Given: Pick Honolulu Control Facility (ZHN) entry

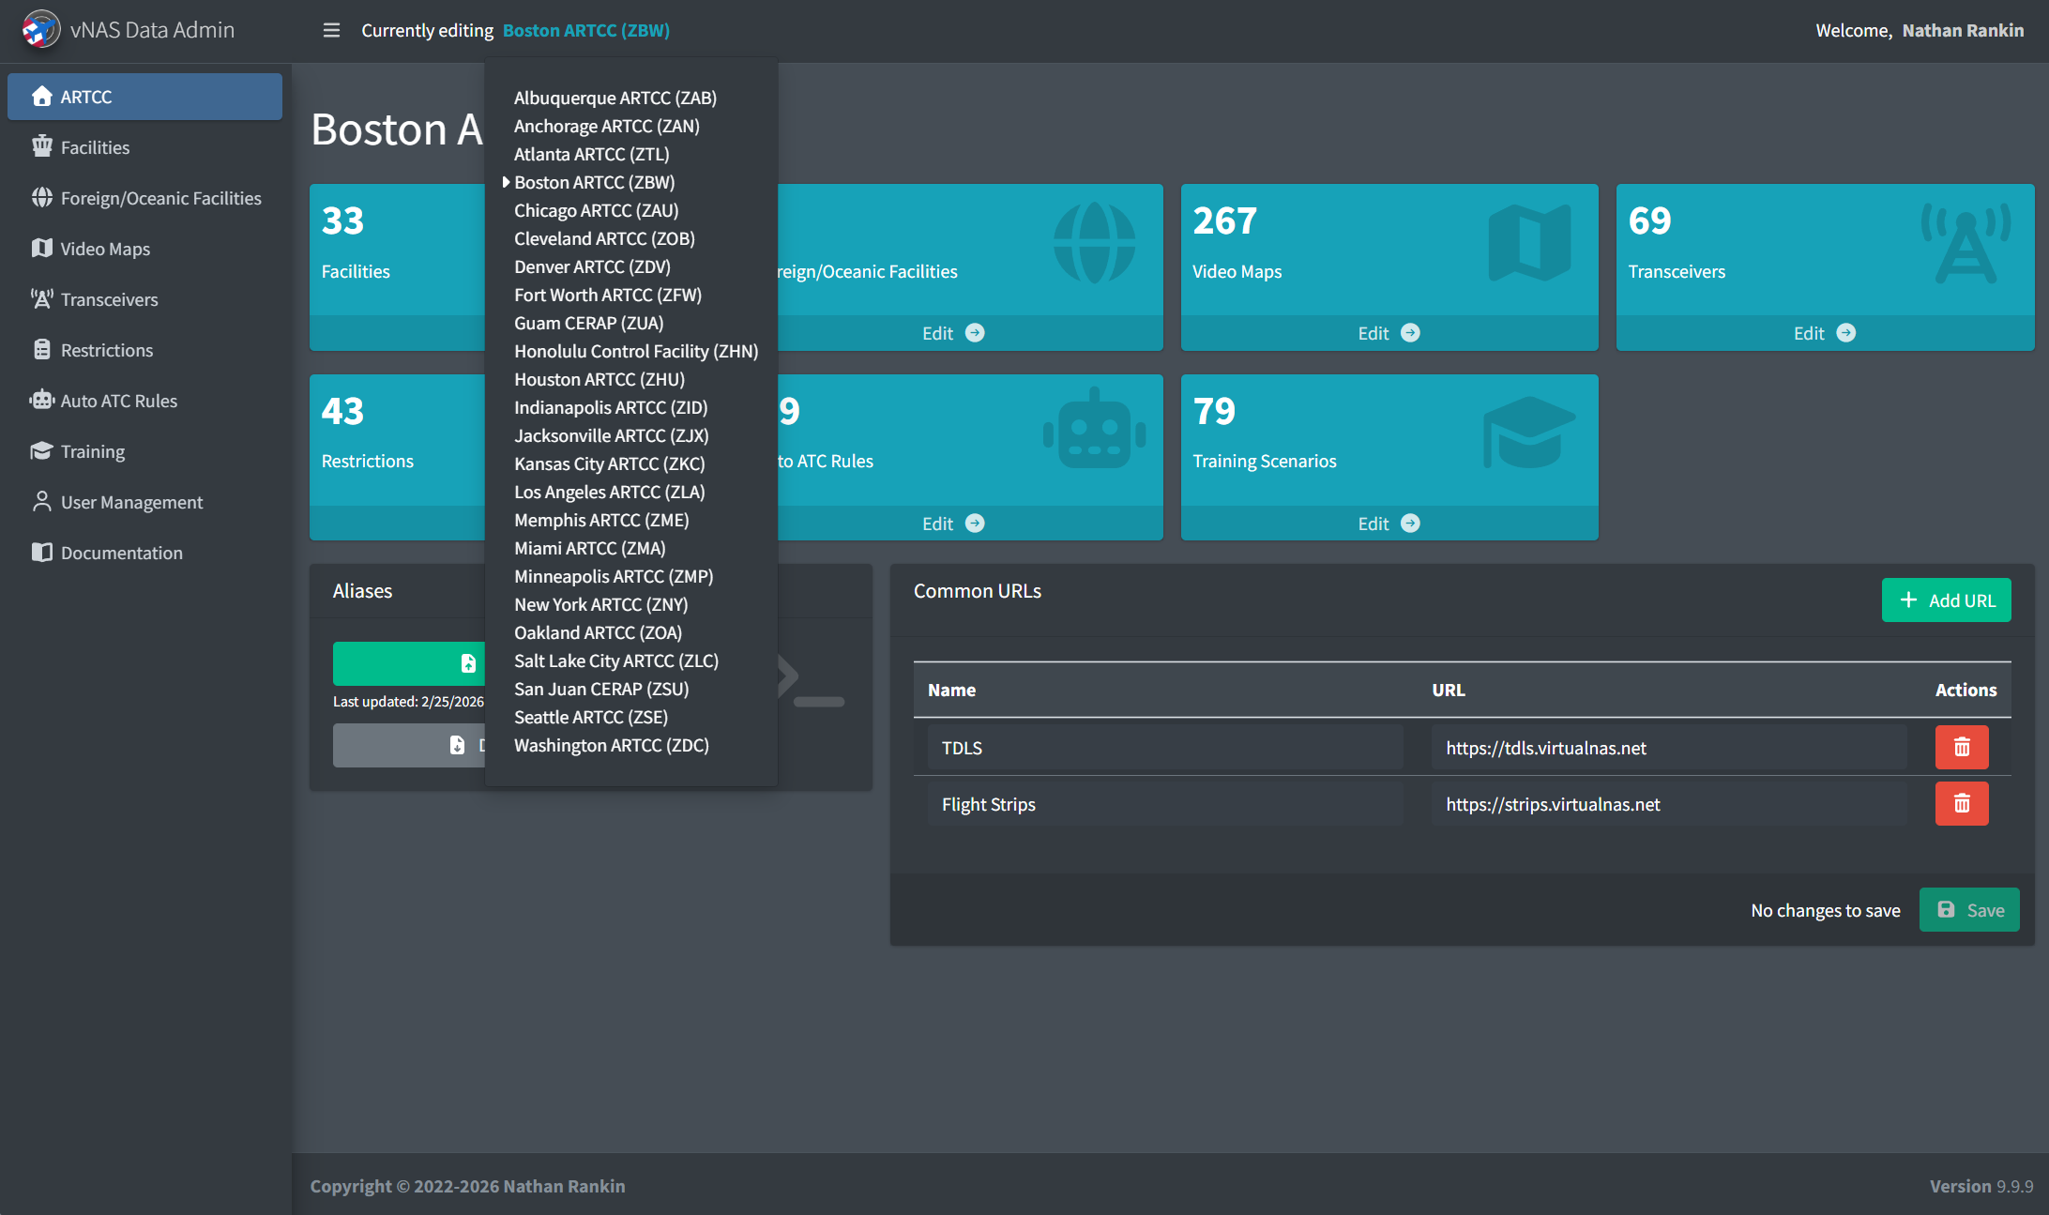Looking at the screenshot, I should (x=636, y=351).
